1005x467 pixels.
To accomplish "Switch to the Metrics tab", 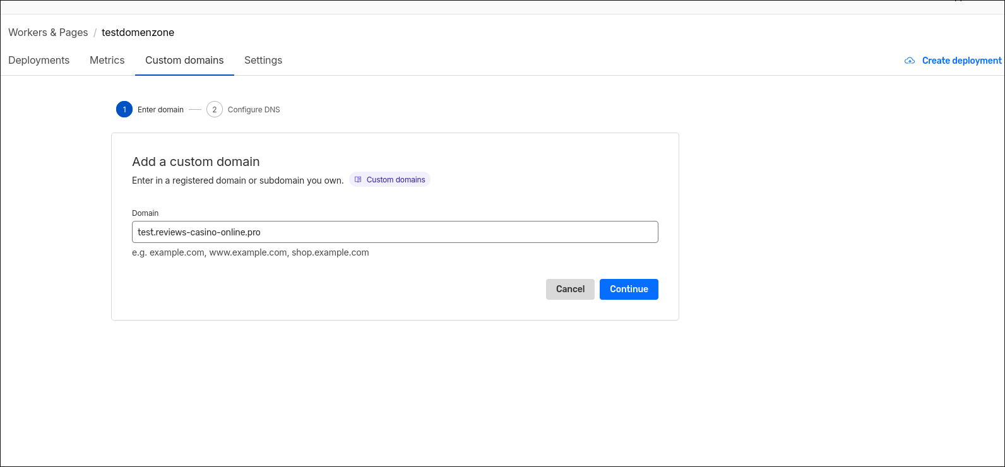I will (x=107, y=61).
